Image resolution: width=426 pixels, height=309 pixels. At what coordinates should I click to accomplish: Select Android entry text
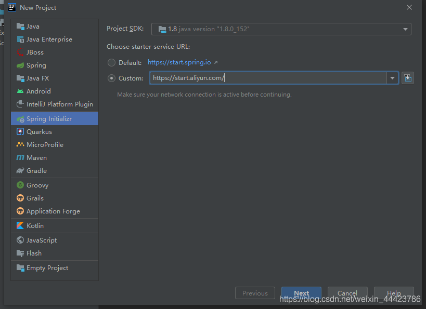(38, 91)
